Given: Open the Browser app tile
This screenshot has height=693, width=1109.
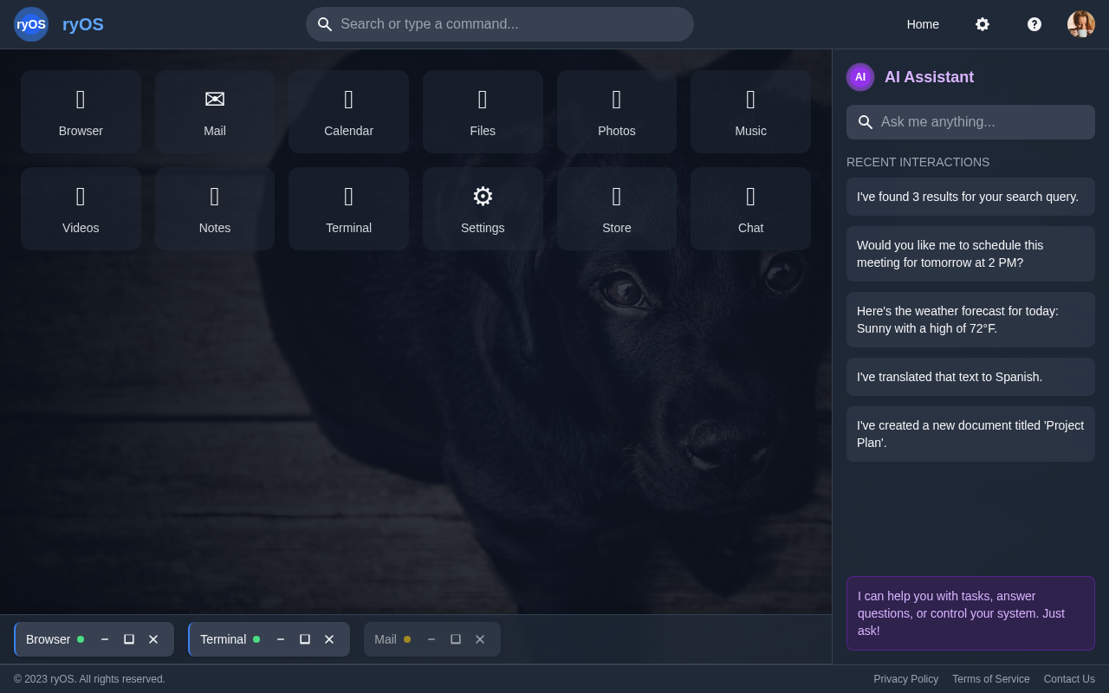Looking at the screenshot, I should tap(81, 112).
